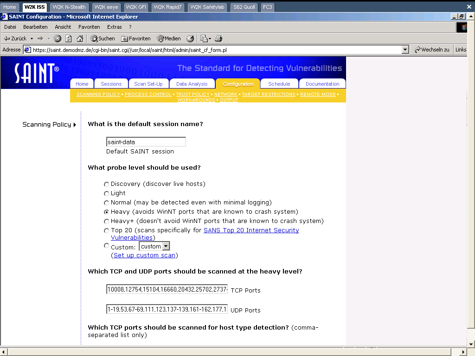The image size is (475, 356).
Task: Open the PROCESS CONTROL link
Action: point(148,95)
